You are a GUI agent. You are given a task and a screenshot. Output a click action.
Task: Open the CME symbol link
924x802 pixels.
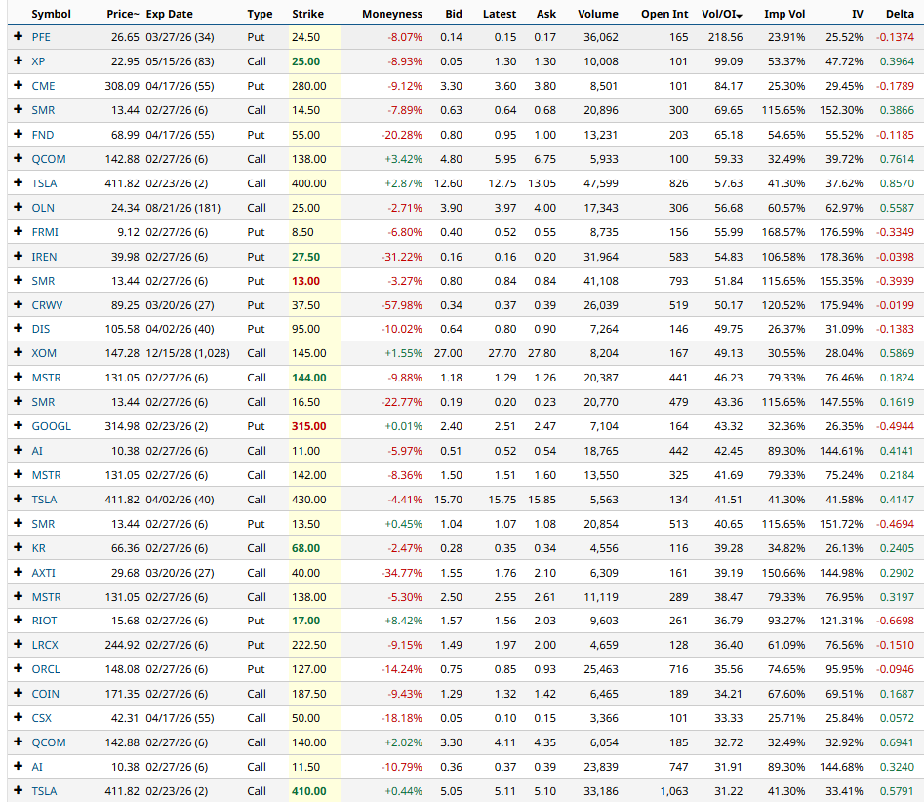[x=43, y=86]
